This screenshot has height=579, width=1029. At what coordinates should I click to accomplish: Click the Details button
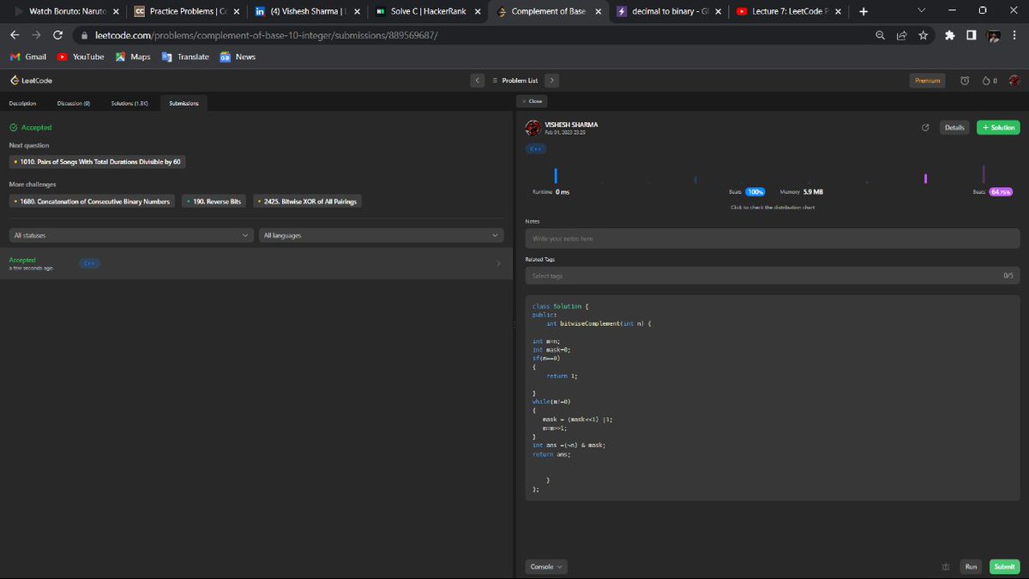[954, 128]
